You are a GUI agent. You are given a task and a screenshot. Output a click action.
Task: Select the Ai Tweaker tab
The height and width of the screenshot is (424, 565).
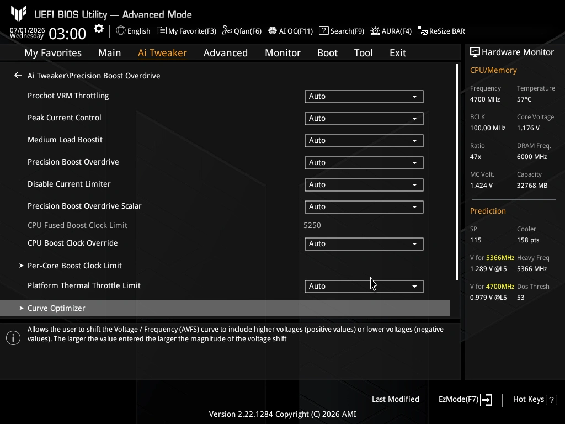pos(162,52)
